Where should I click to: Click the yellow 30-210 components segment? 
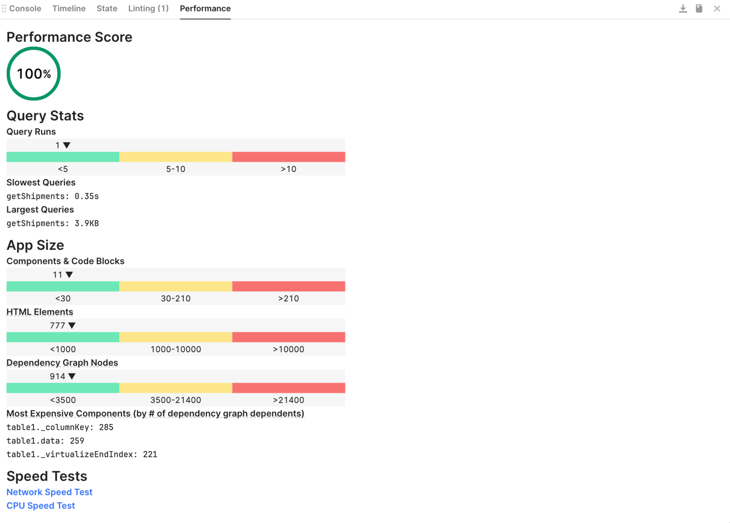[176, 286]
